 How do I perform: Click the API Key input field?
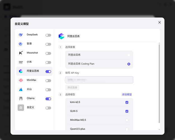99,80
